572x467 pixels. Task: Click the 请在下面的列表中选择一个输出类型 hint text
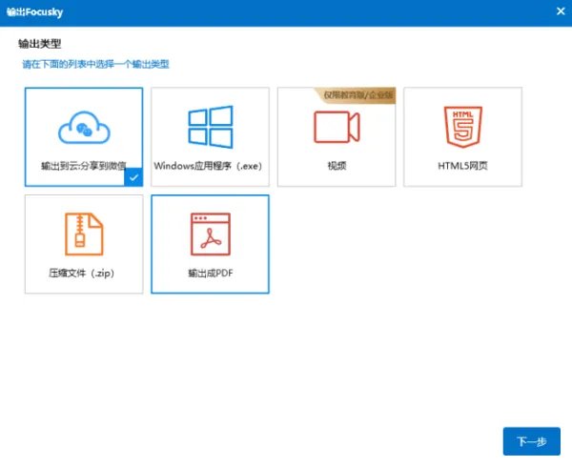[x=96, y=65]
